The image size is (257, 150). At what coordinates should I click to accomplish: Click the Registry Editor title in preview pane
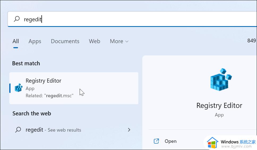[x=219, y=106]
